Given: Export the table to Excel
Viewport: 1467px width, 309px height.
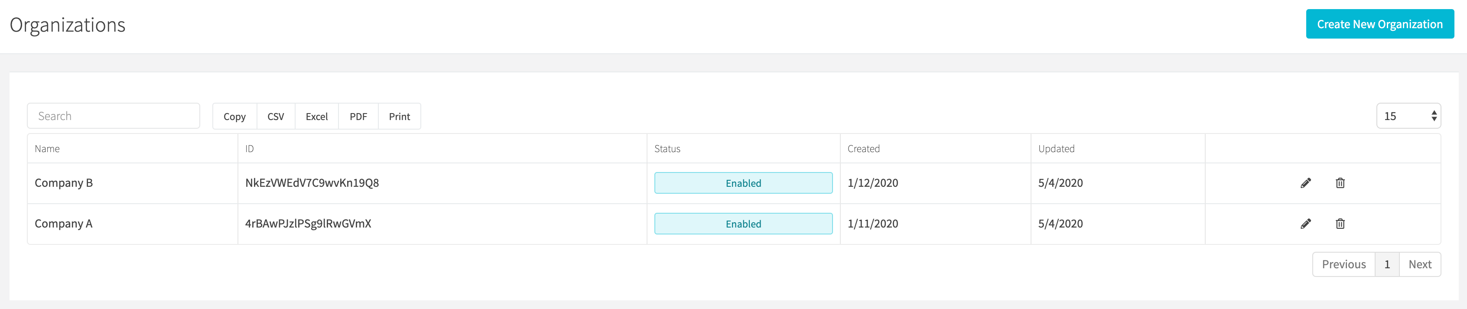Looking at the screenshot, I should pos(317,116).
